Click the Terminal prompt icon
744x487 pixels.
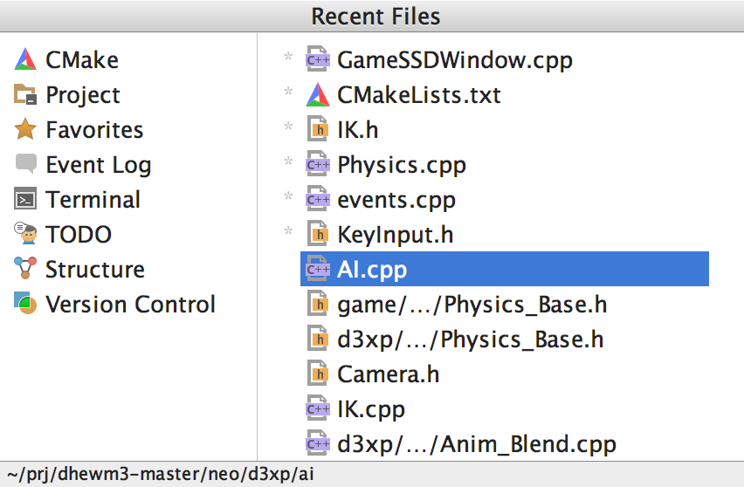point(25,200)
